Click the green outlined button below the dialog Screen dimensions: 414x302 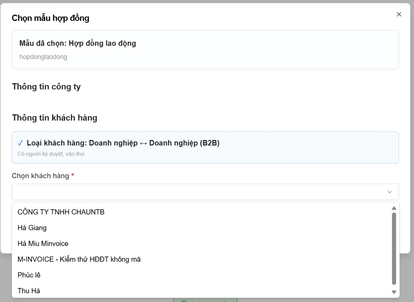click(x=205, y=300)
